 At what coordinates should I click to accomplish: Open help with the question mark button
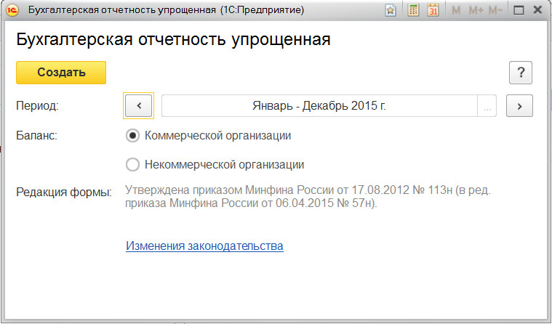521,73
